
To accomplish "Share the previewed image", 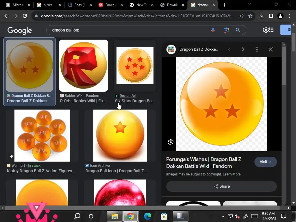I will (x=221, y=186).
